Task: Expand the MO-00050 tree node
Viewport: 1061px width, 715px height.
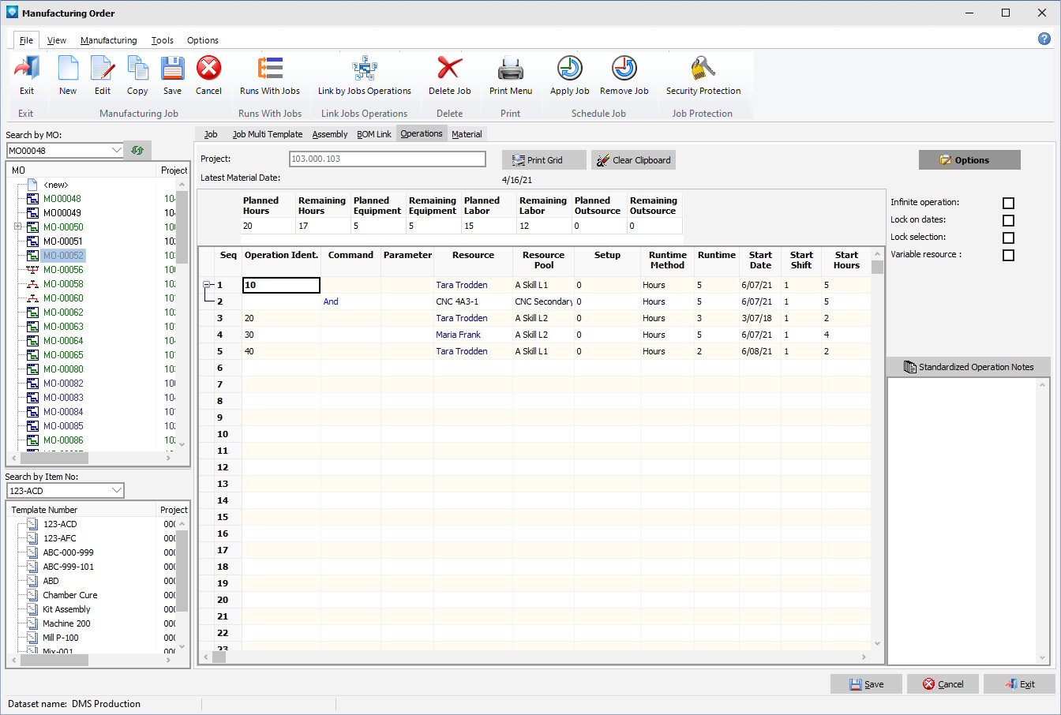Action: [x=17, y=227]
